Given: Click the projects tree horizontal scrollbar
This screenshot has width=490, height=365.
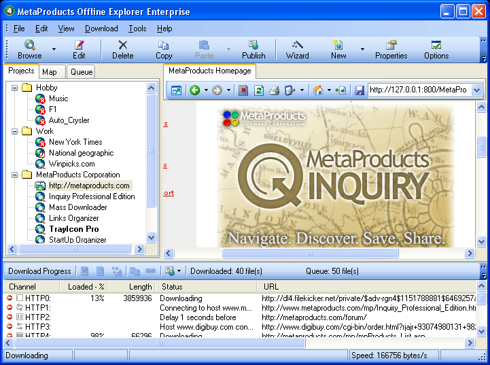Looking at the screenshot, I should 74,249.
